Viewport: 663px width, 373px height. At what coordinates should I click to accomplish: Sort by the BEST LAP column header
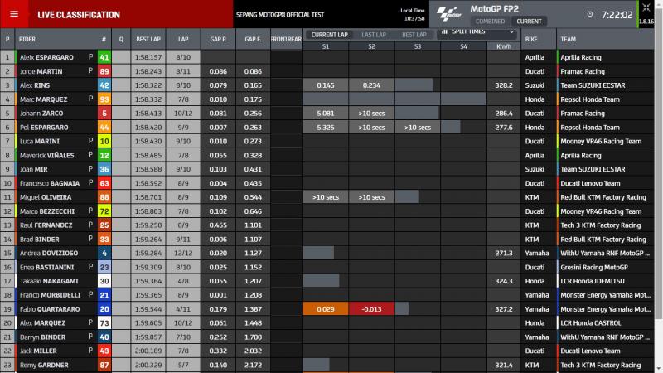[148, 39]
